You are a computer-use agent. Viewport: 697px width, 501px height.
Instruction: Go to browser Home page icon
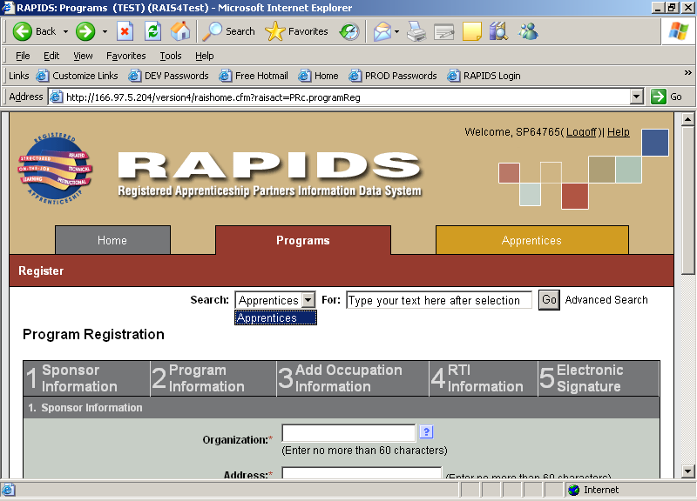point(180,31)
